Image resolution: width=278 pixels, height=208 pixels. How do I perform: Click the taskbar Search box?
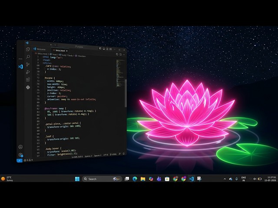click(102, 179)
